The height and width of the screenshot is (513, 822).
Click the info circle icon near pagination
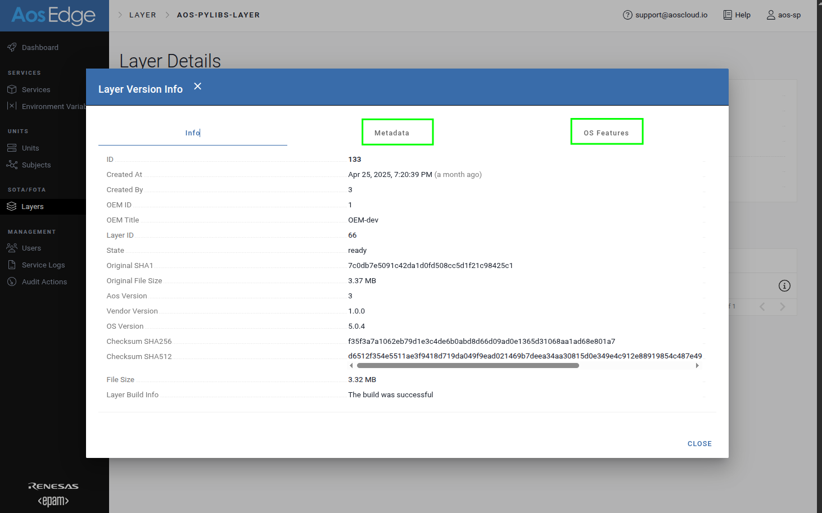[x=784, y=285]
